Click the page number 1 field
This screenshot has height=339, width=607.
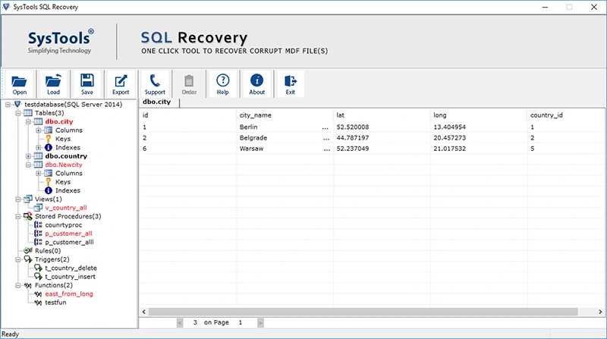click(241, 322)
